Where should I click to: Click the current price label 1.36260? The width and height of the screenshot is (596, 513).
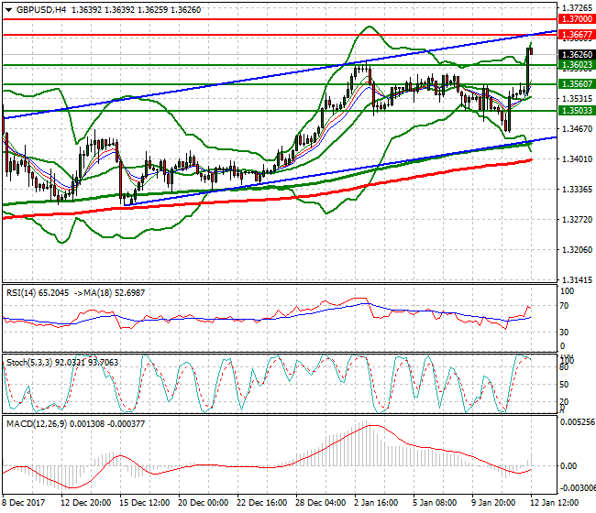[x=577, y=55]
